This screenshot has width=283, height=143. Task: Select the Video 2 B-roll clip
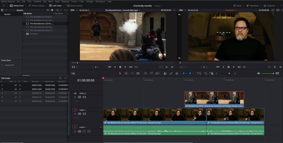click(x=214, y=100)
